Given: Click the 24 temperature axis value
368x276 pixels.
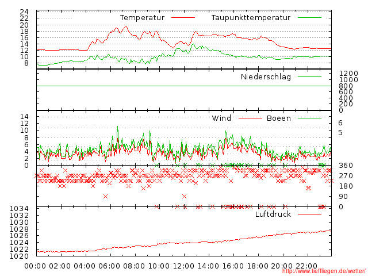Looking at the screenshot, I should click(24, 12).
